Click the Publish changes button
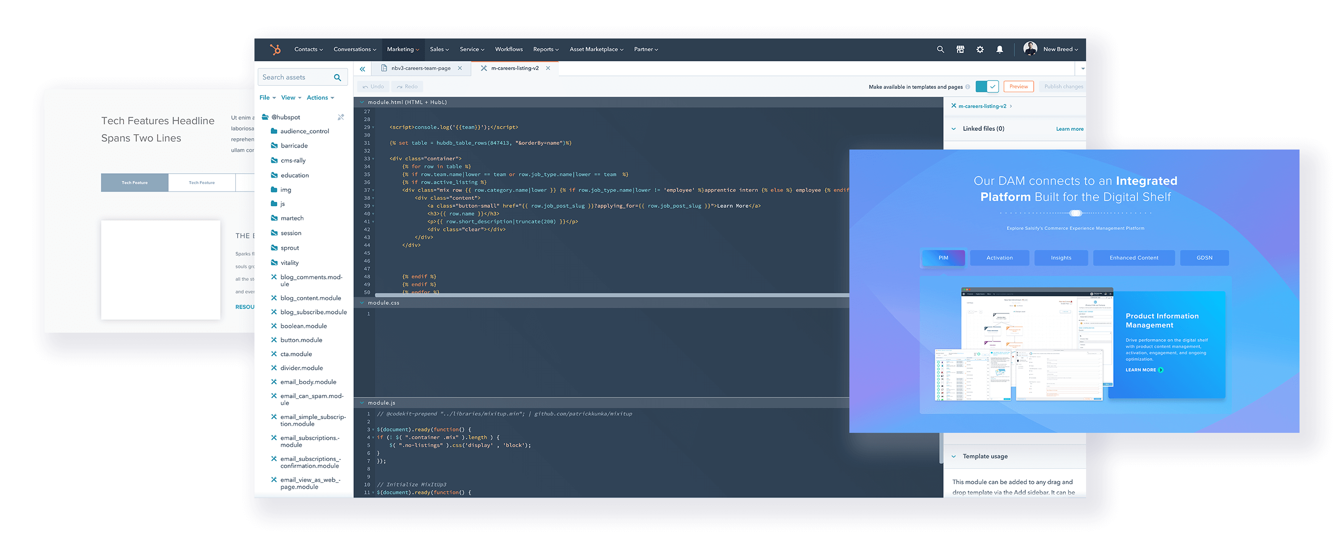Image resolution: width=1344 pixels, height=536 pixels. (1063, 87)
